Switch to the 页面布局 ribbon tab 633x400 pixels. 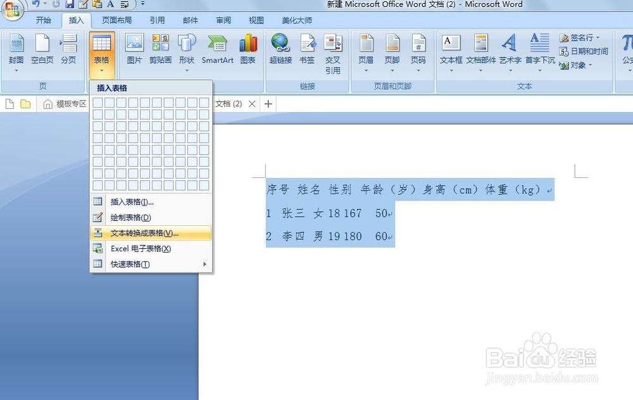[117, 20]
